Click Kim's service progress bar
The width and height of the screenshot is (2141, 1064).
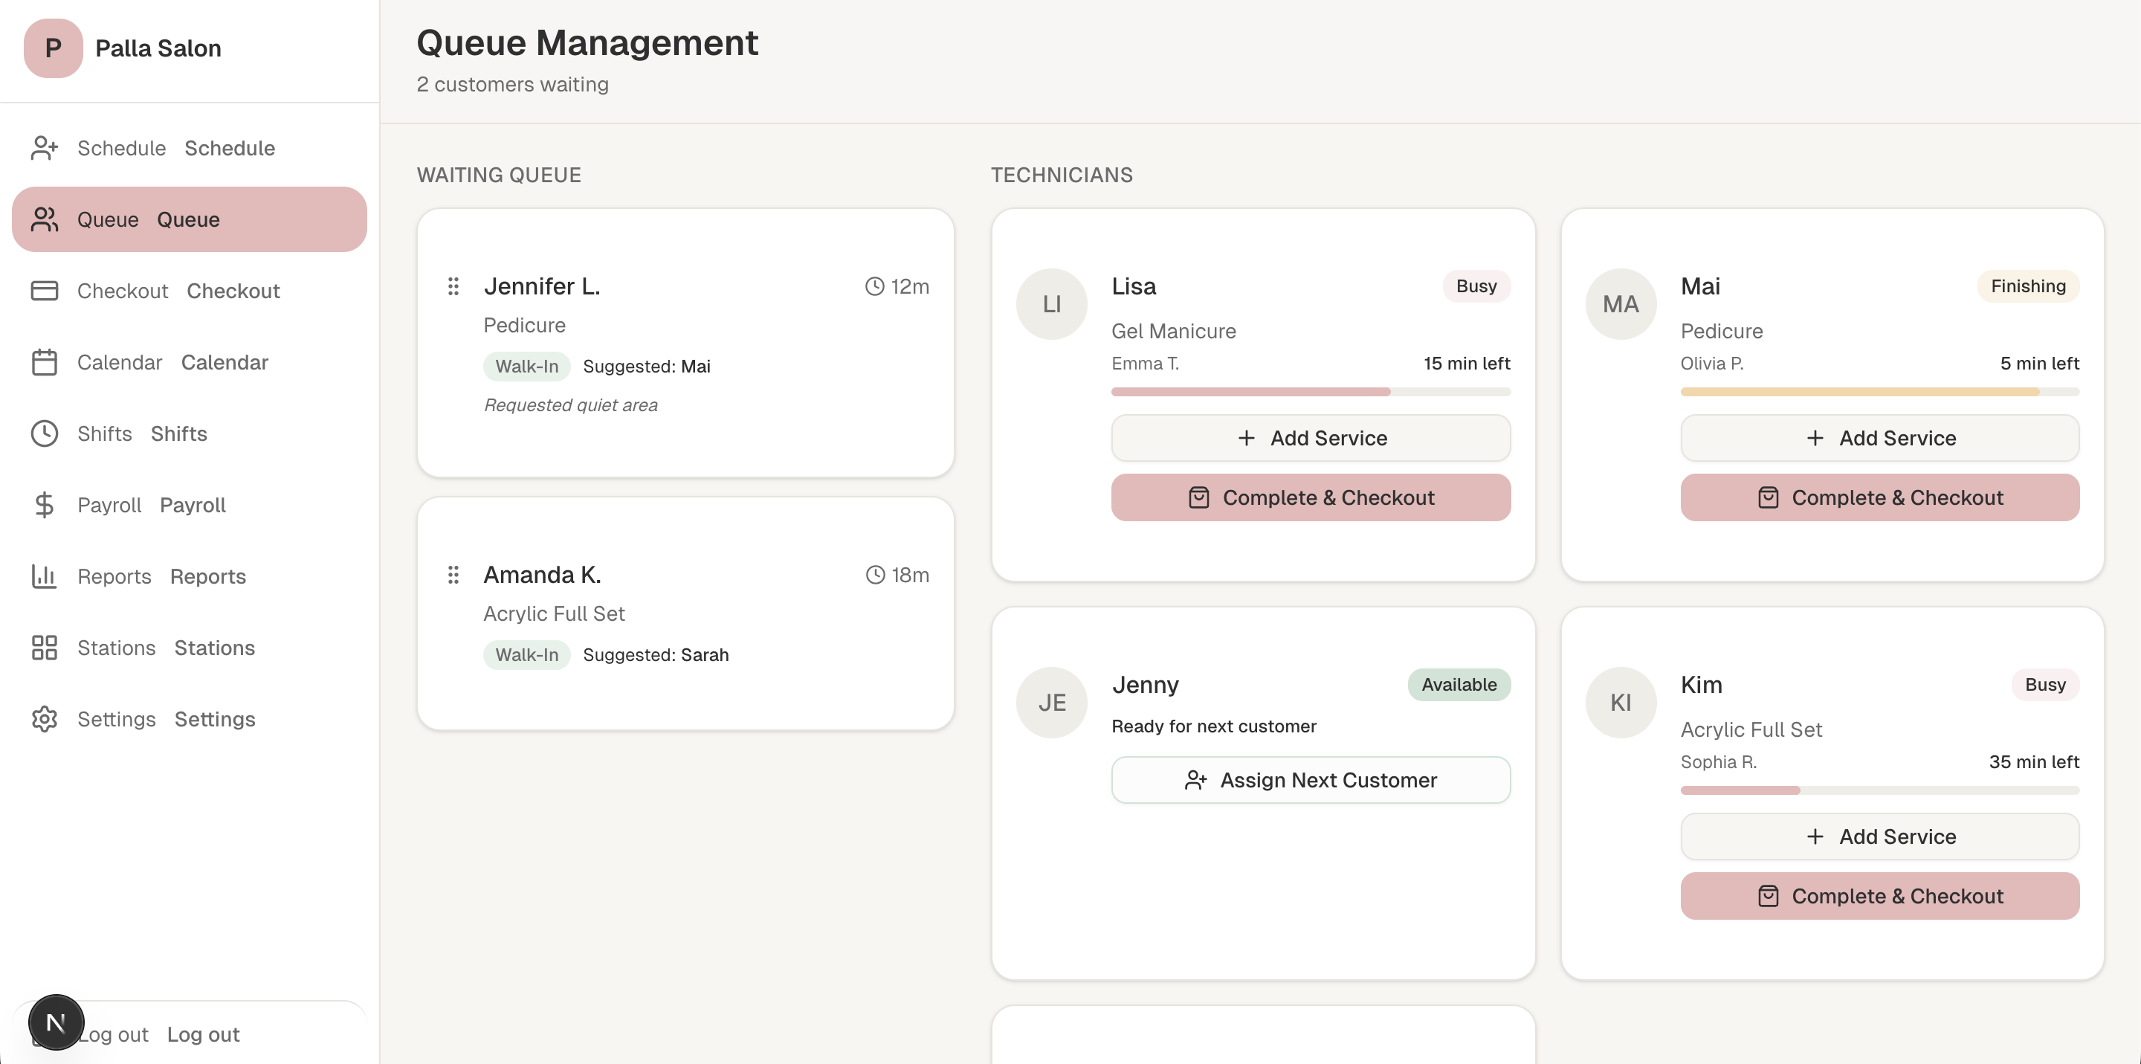(x=1880, y=790)
